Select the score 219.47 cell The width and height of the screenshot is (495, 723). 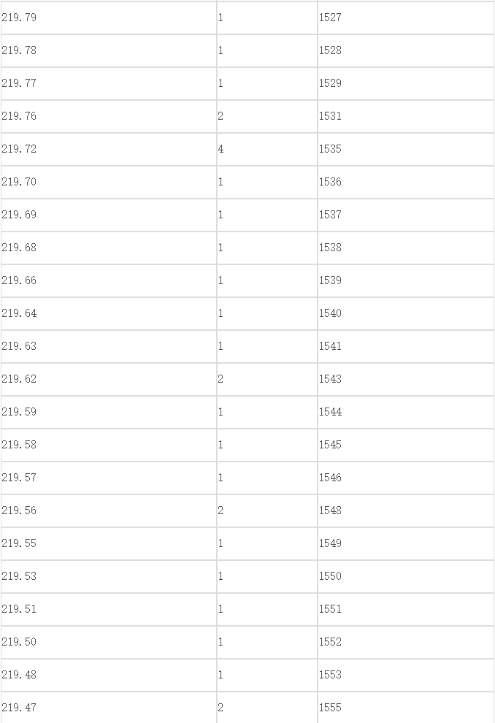(109, 708)
